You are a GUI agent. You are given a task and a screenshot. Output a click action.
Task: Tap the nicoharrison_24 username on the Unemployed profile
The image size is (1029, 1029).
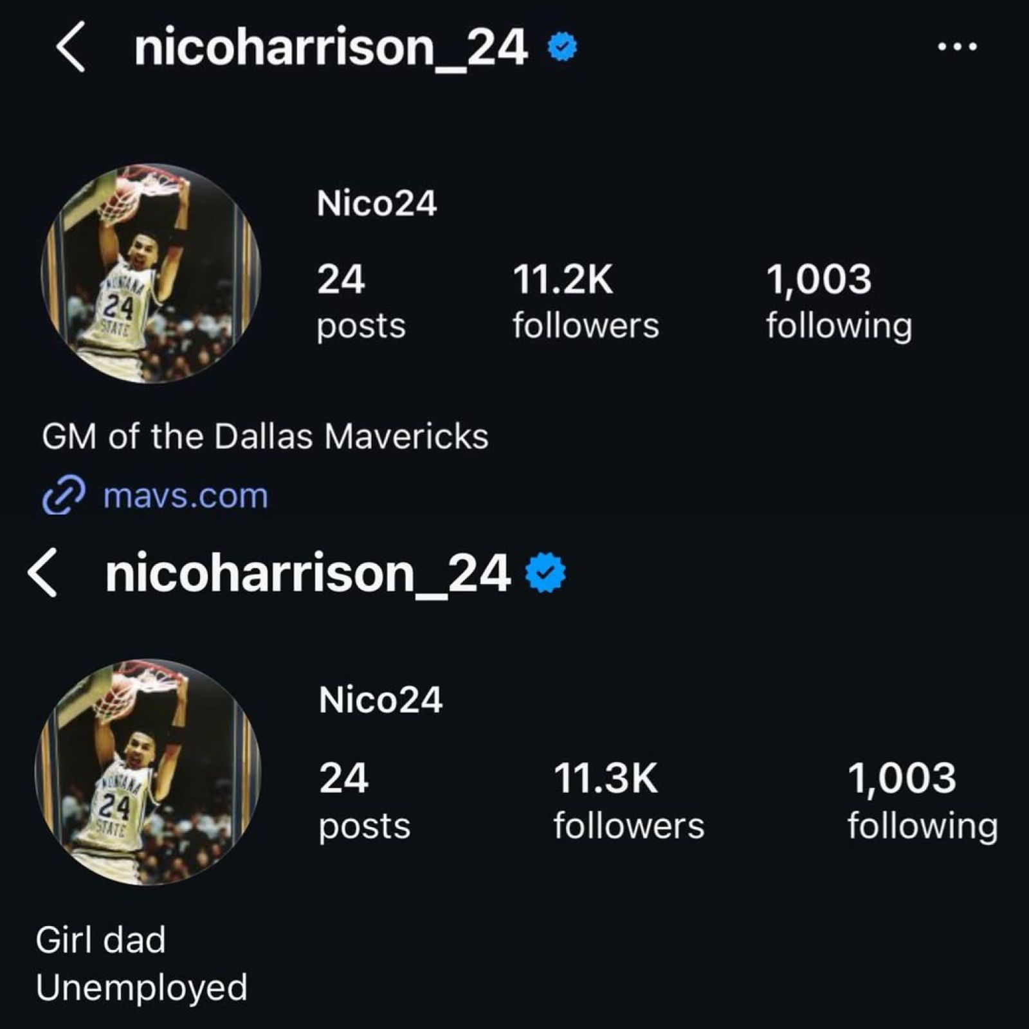pos(307,573)
